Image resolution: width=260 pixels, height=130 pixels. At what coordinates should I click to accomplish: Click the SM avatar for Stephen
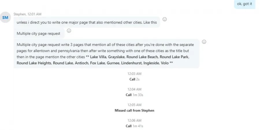[5, 17]
